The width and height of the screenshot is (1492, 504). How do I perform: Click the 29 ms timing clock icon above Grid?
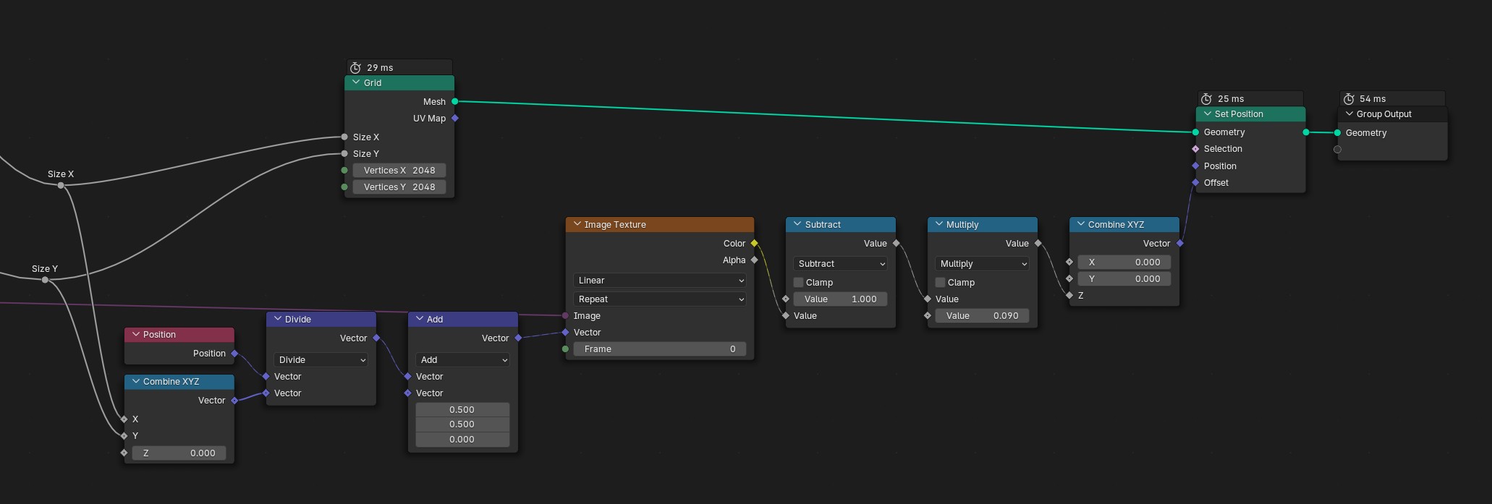click(x=355, y=68)
